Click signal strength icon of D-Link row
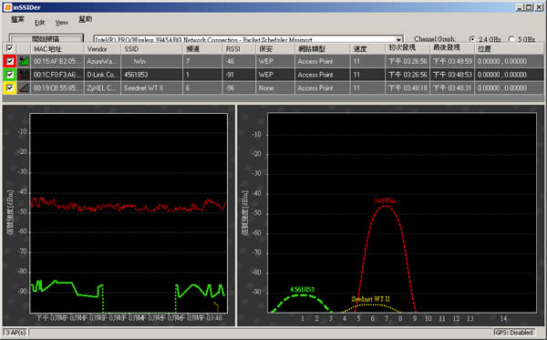The image size is (547, 340). click(x=24, y=75)
